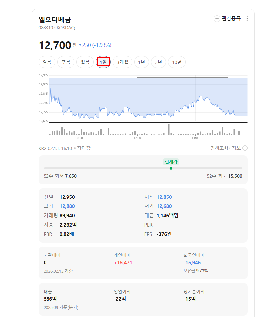Select the 월봉 chart tab
Image resolution: width=274 pixels, height=317 pixels.
pos(85,62)
